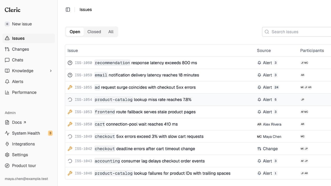Viewport: 331px width, 186px height.
Task: Open System Health via its pulse icon
Action: click(x=7, y=133)
